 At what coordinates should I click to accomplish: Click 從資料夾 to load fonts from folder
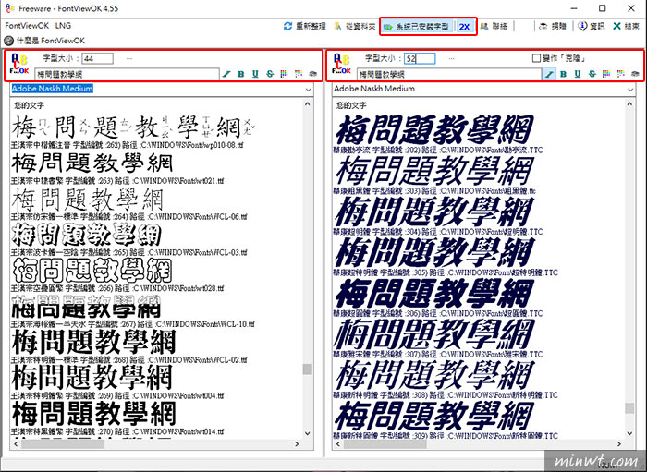[x=355, y=27]
